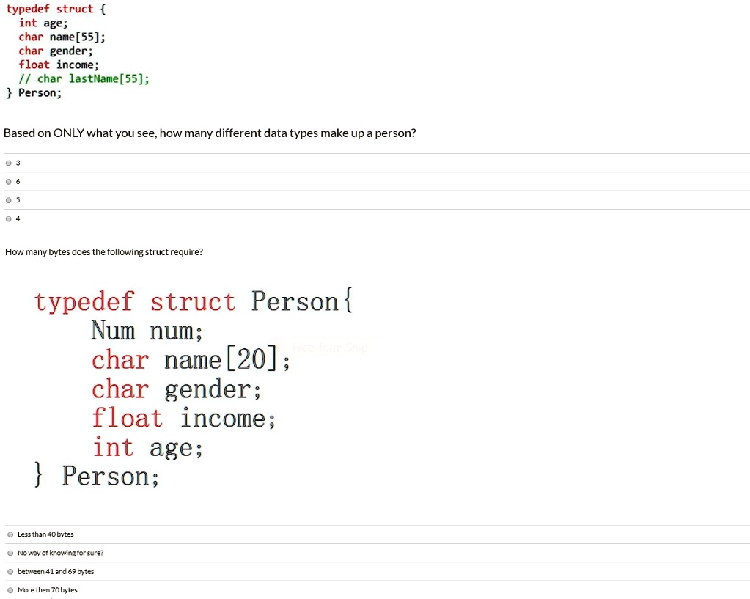Click the 'Based on ONLY what you see' question
Viewport: 750px width, 599px height.
coord(210,133)
